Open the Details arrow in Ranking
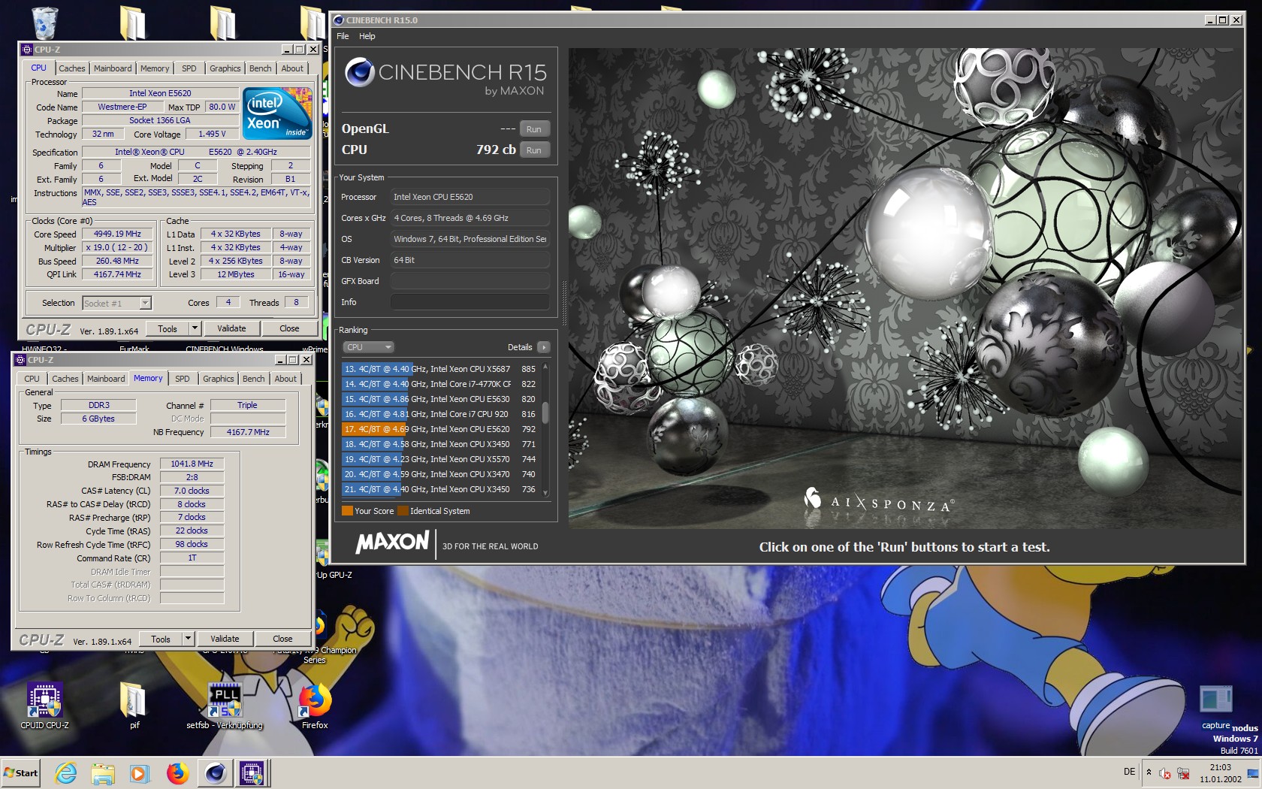The image size is (1262, 789). pyautogui.click(x=544, y=347)
